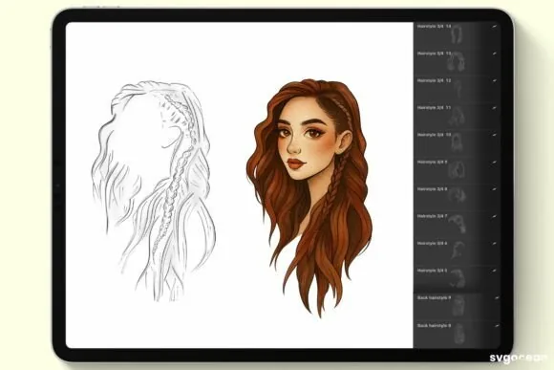Tap the line-art hair sketch on canvas
Image resolution: width=554 pixels, height=370 pixels.
click(154, 191)
